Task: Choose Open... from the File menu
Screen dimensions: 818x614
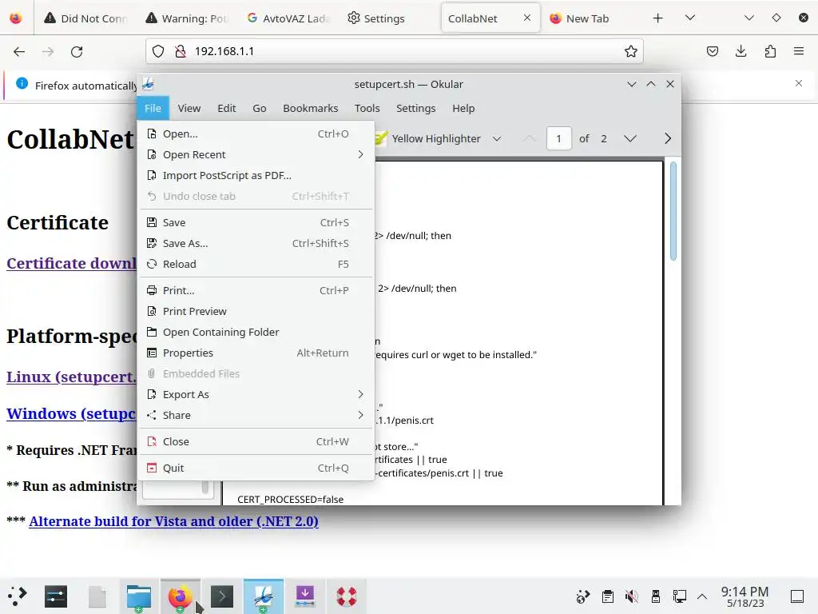Action: pos(256,134)
